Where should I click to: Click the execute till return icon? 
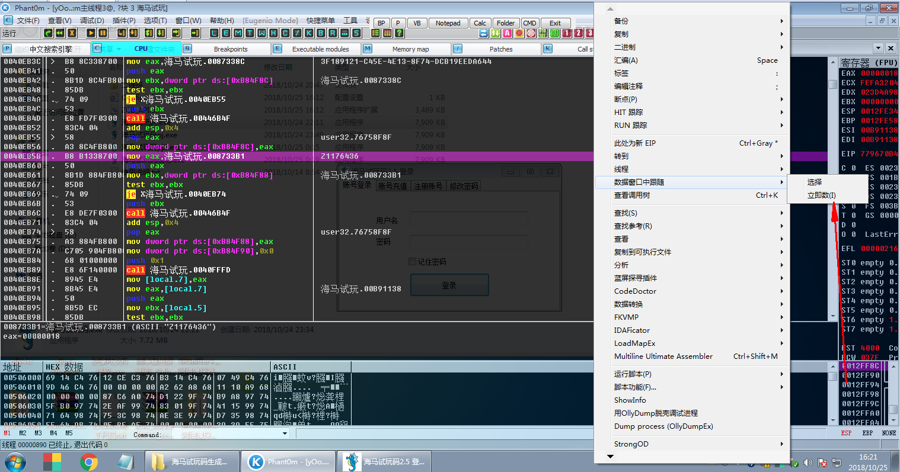point(177,33)
